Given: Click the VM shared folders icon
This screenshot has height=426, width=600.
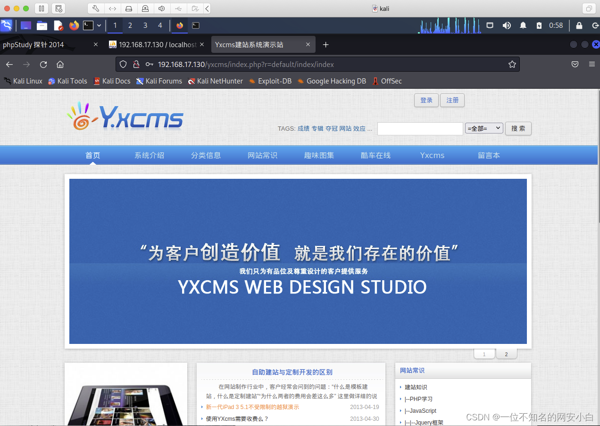Looking at the screenshot, I should point(194,8).
